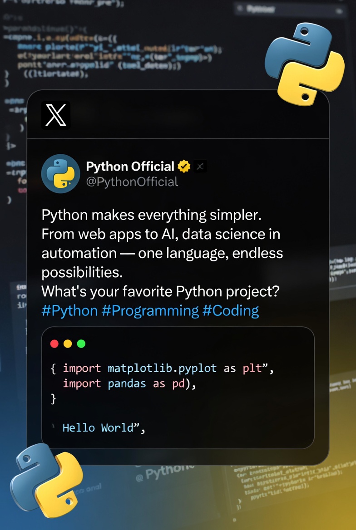Open the Python Official display name
The height and width of the screenshot is (530, 356).
click(130, 167)
